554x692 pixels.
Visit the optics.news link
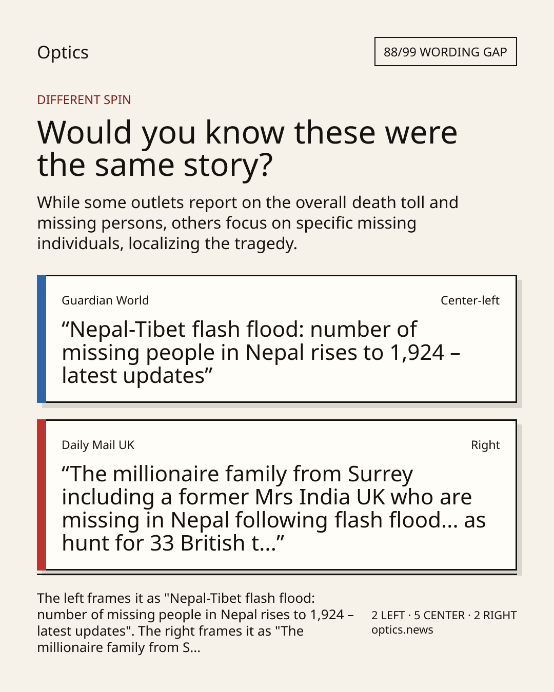[x=402, y=630]
